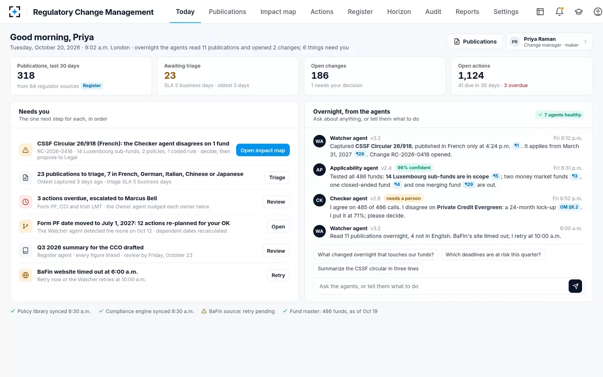The width and height of the screenshot is (603, 377).
Task: Click the WA avatar on CSSF Circular message
Action: tap(320, 141)
